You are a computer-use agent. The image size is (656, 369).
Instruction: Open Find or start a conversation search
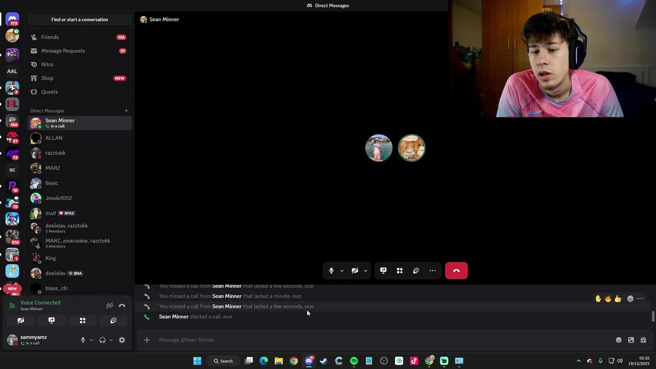click(x=79, y=19)
